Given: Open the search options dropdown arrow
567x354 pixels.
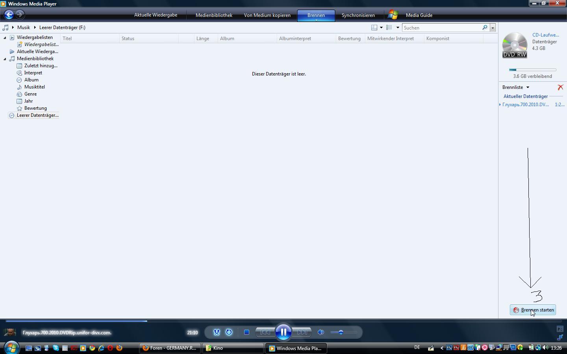Looking at the screenshot, I should (x=492, y=28).
